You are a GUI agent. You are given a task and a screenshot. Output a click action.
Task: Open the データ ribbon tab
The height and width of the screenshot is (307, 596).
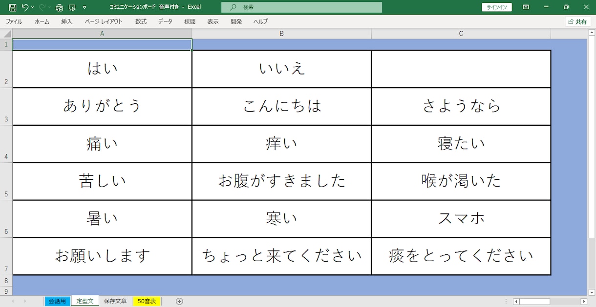tap(165, 21)
